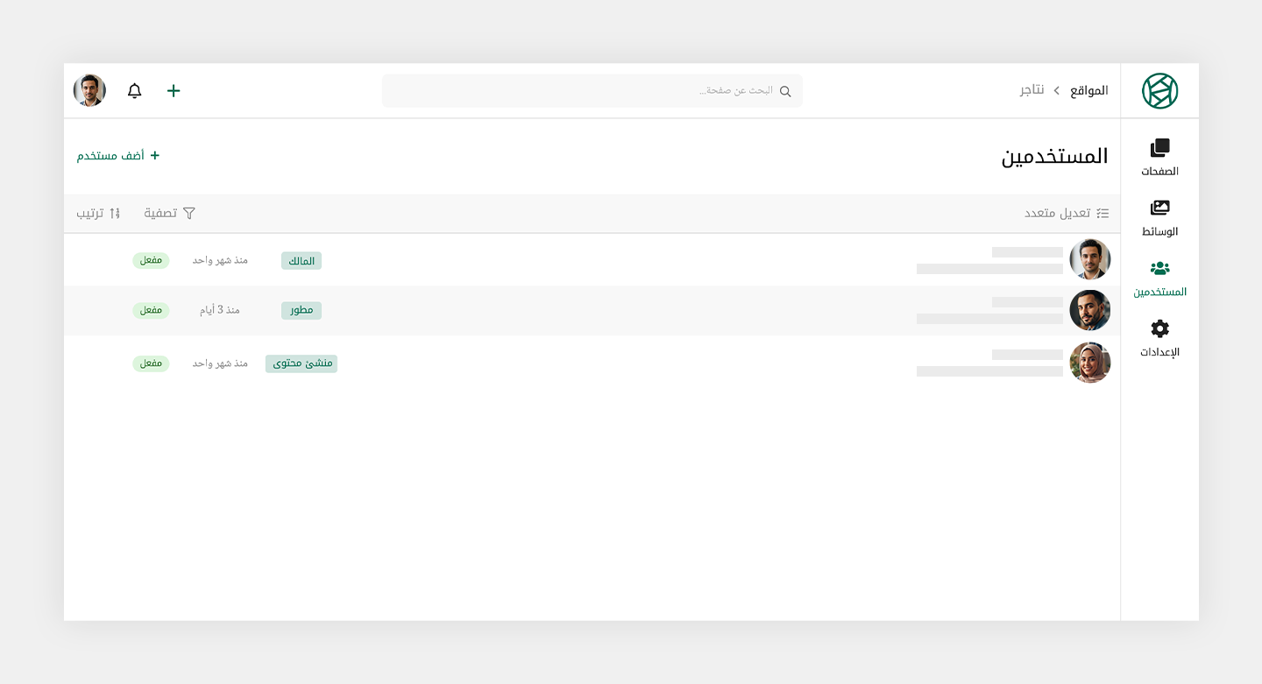1262x684 pixels.
Task: Click the search magnifier icon
Action: (x=785, y=91)
